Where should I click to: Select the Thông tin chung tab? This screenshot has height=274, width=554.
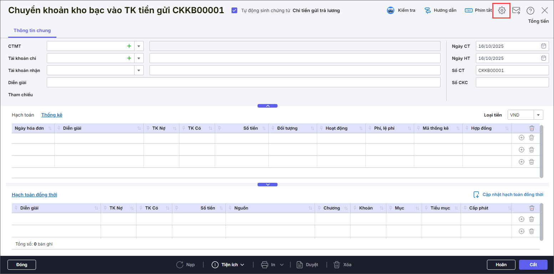tap(32, 31)
